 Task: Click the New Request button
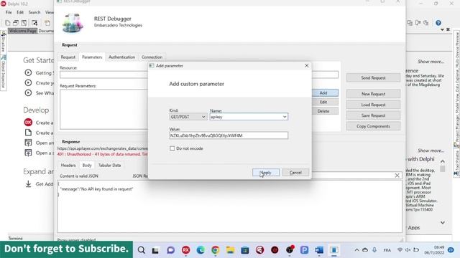(x=373, y=94)
